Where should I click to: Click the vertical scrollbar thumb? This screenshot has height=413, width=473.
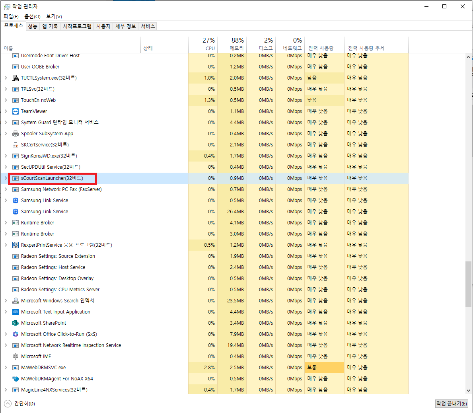pos(468,284)
